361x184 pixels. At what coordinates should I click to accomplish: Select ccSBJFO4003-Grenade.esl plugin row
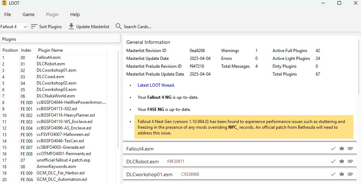pyautogui.click(x=54, y=147)
